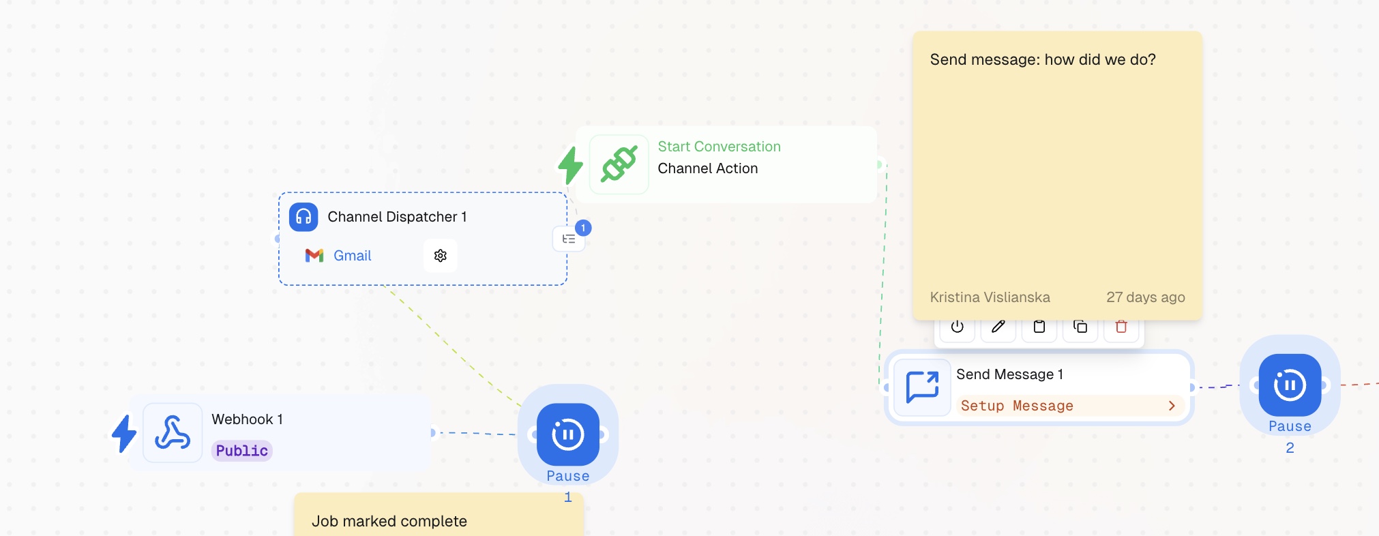This screenshot has width=1379, height=536.
Task: Click the "Start Conversation" title text
Action: click(x=720, y=147)
